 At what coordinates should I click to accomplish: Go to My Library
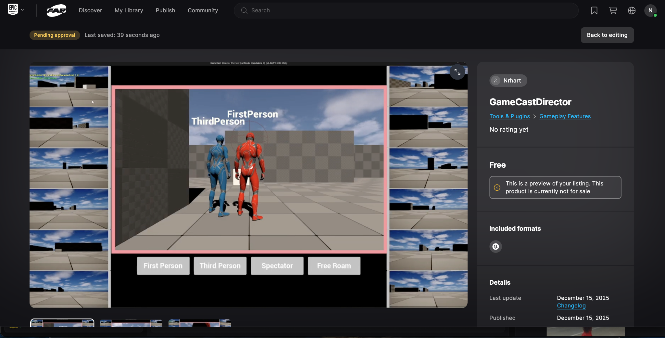129,10
